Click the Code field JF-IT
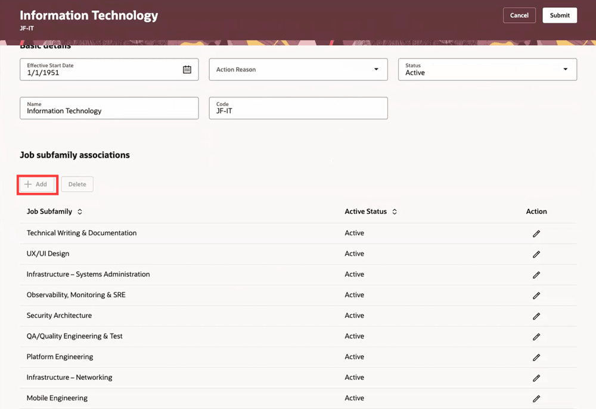This screenshot has width=596, height=409. [x=299, y=108]
